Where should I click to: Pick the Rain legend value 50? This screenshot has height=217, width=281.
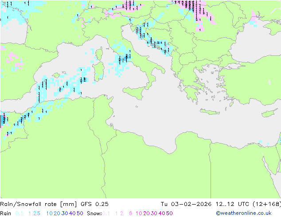pyautogui.click(x=80, y=213)
